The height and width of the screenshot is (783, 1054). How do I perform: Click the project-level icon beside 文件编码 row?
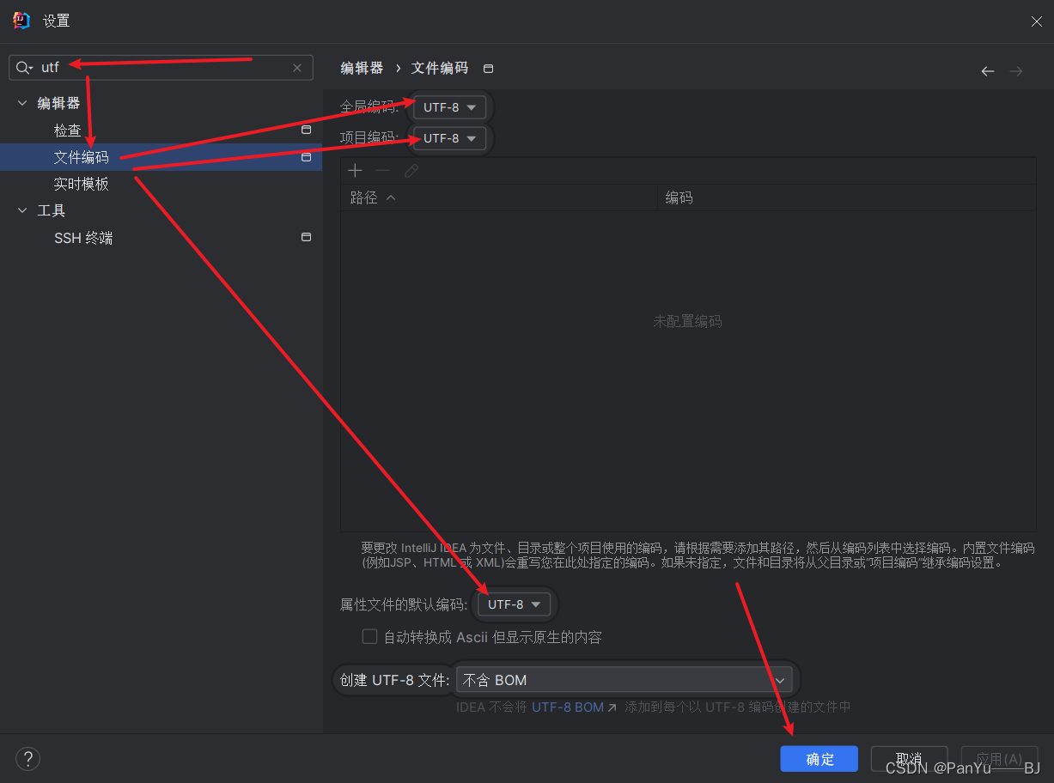[306, 157]
